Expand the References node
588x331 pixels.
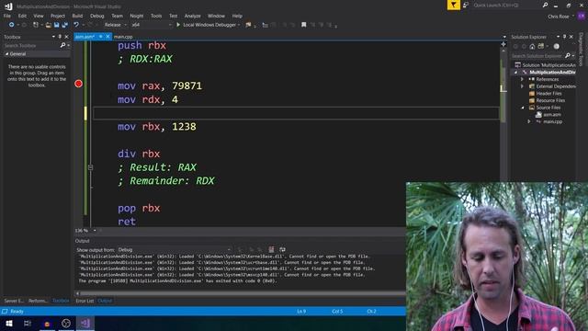click(x=522, y=79)
